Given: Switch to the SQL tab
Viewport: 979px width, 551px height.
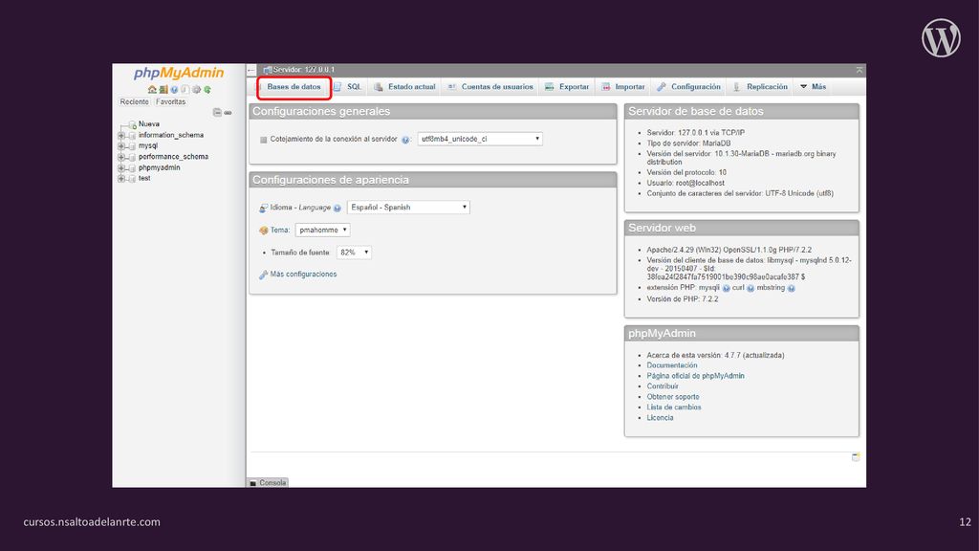Looking at the screenshot, I should [x=348, y=87].
